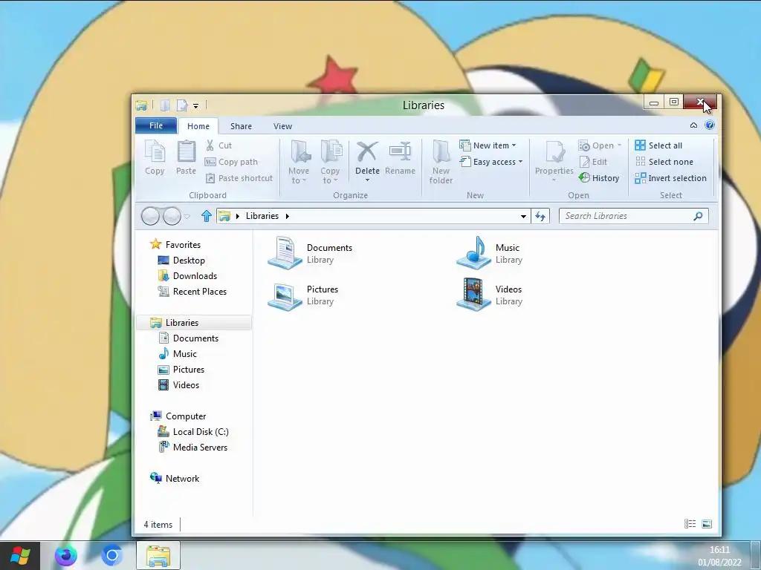Switch to the View tab

pos(282,126)
